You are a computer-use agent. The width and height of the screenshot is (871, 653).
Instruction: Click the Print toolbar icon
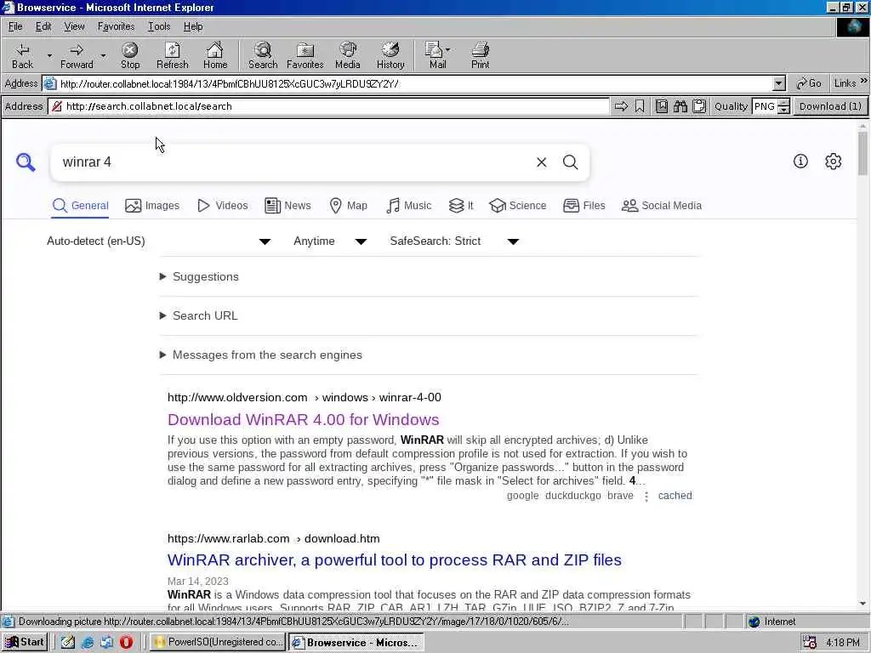point(481,55)
